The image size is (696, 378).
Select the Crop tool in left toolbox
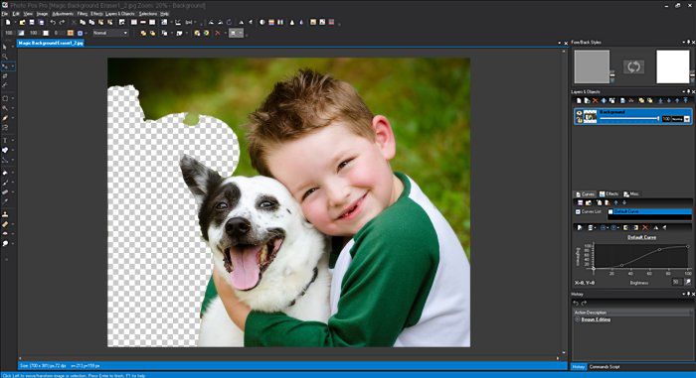pyautogui.click(x=5, y=76)
